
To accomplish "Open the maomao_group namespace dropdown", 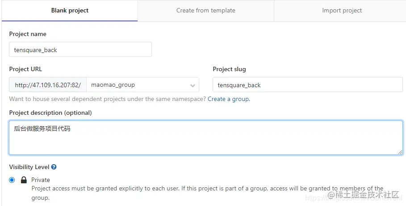I will [x=138, y=85].
